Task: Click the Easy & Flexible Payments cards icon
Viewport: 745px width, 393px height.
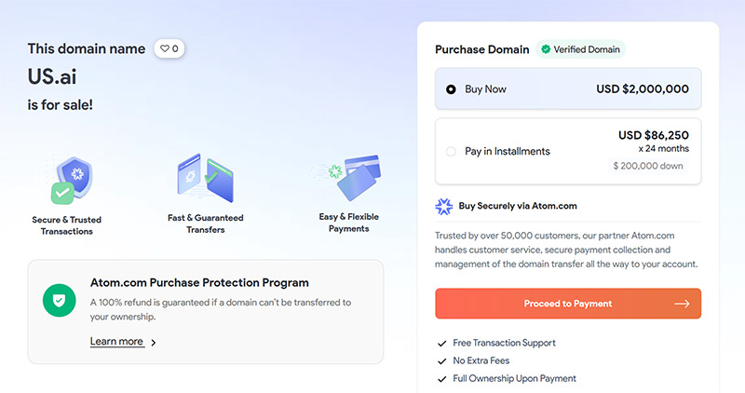Action: pos(349,177)
